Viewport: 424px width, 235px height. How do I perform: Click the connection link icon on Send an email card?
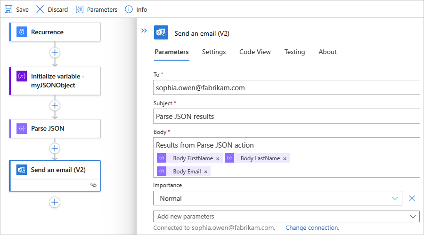tap(93, 185)
